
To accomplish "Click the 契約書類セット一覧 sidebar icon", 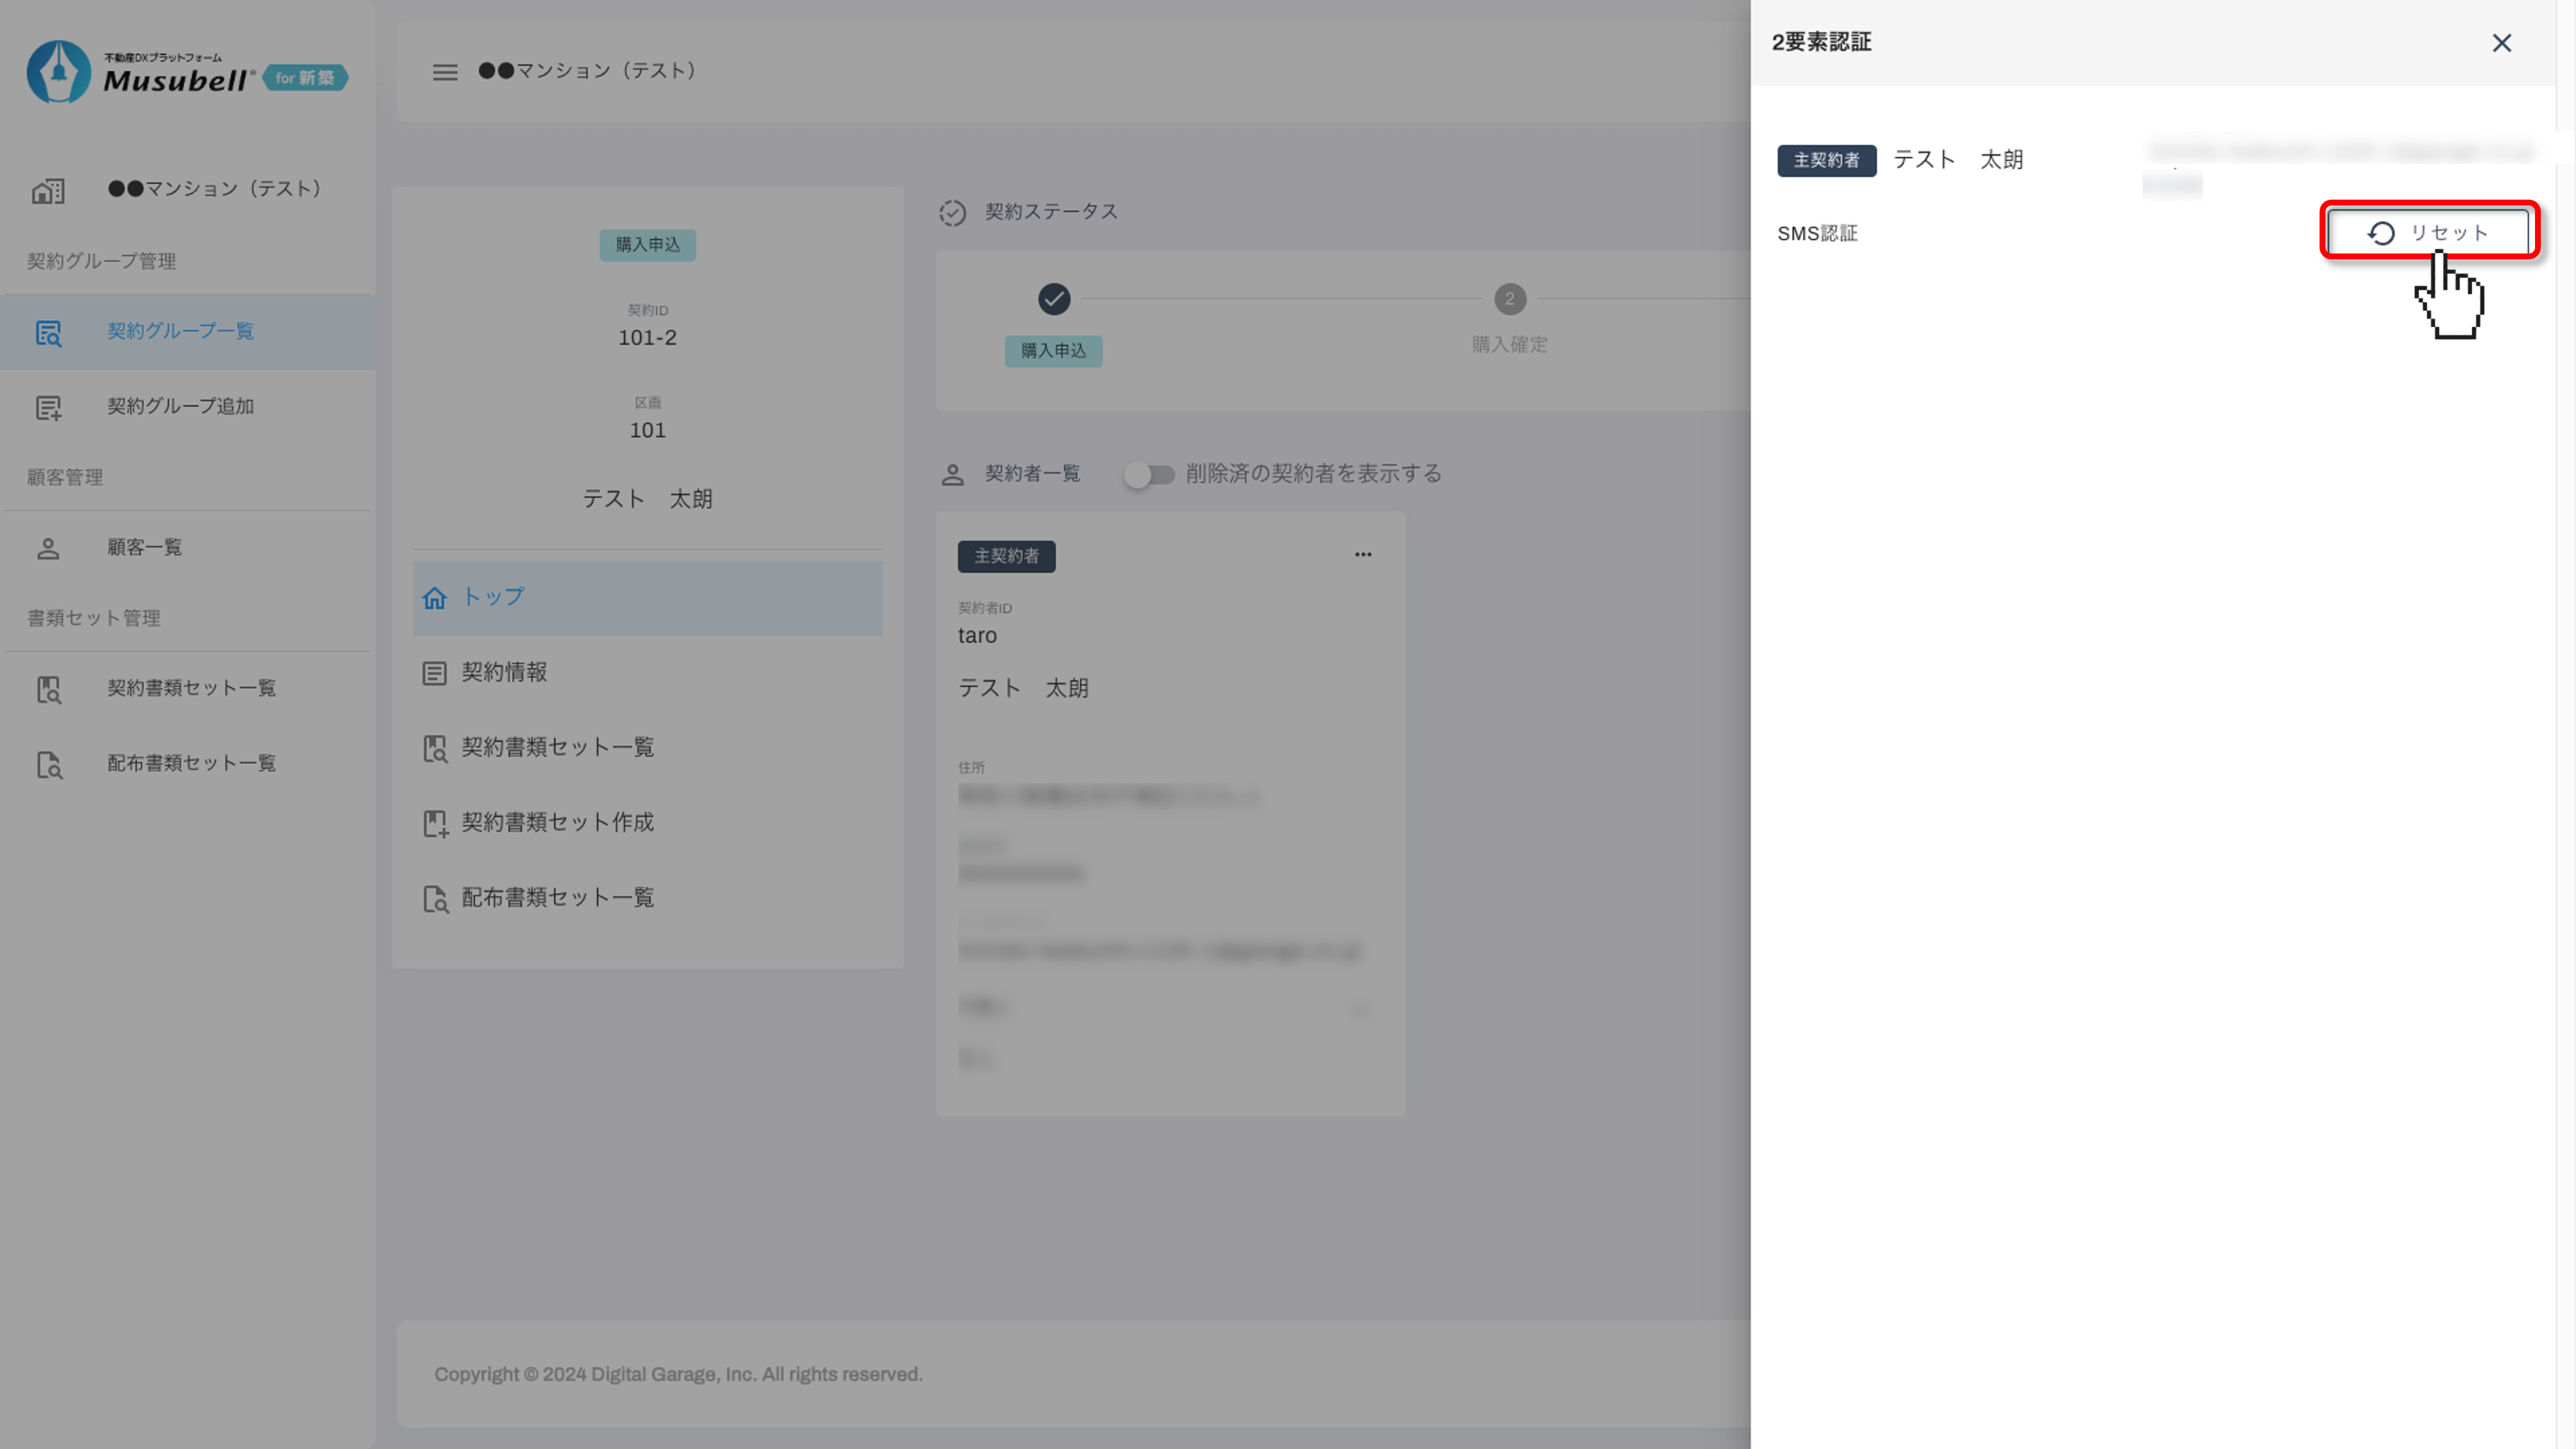I will pos(48,689).
